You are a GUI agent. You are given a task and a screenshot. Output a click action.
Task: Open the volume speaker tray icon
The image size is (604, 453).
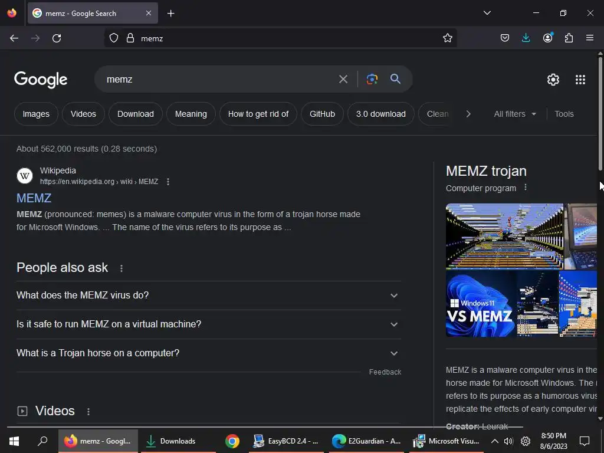508,441
